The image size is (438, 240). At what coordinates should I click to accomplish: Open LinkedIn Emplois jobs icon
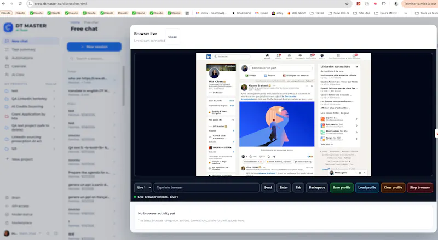[x=289, y=56]
